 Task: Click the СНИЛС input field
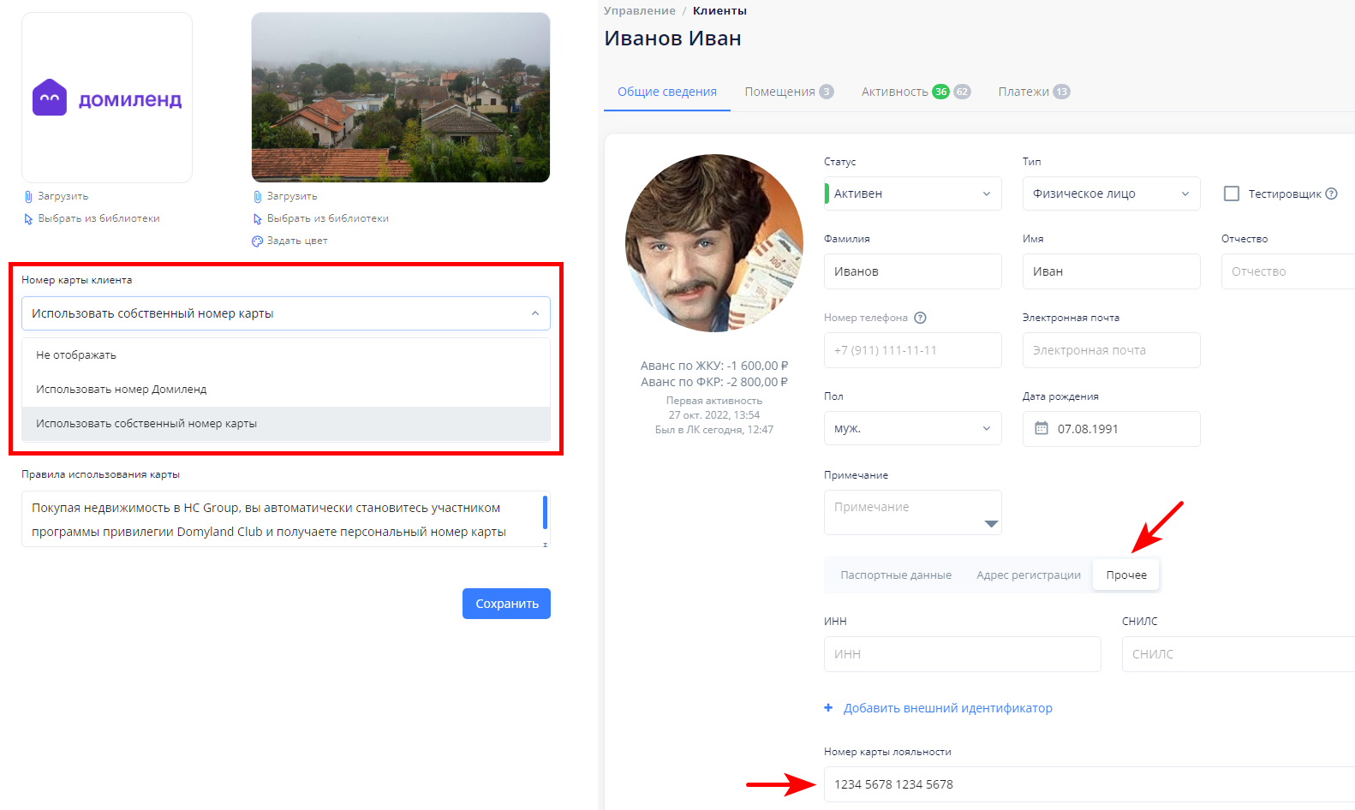click(x=1239, y=654)
